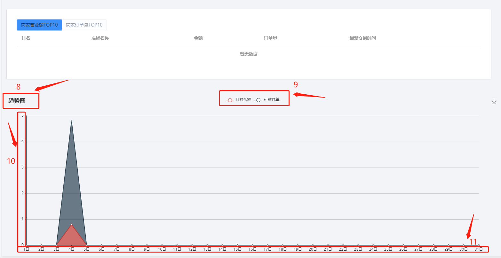Click the 暂无数据 empty table message
Image resolution: width=501 pixels, height=258 pixels.
[249, 54]
